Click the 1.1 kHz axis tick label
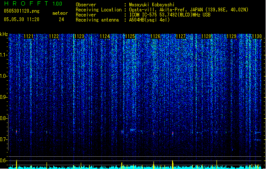The height and width of the screenshot is (169, 266). [3, 55]
